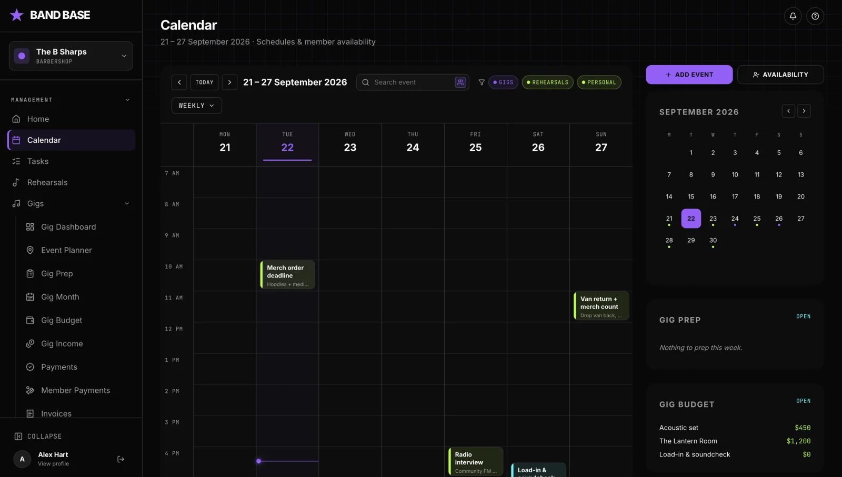Open the Gig Budget panel link
This screenshot has width=842, height=477.
click(x=803, y=401)
